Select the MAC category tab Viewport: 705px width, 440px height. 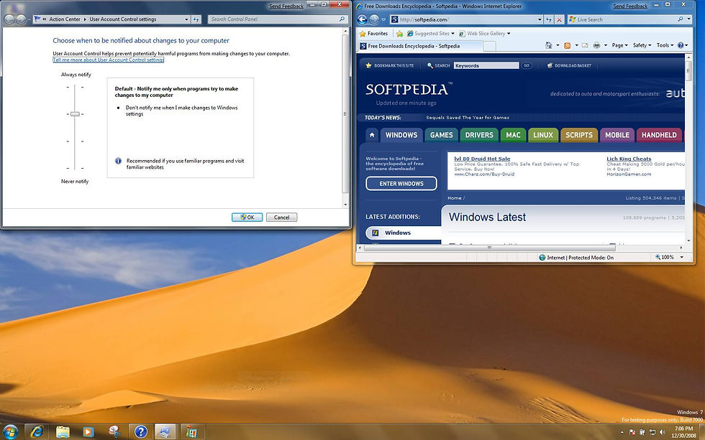pyautogui.click(x=513, y=135)
